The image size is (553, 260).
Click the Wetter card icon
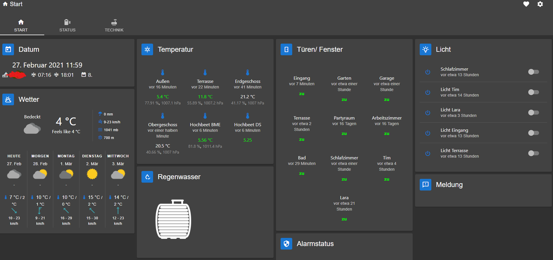8,99
